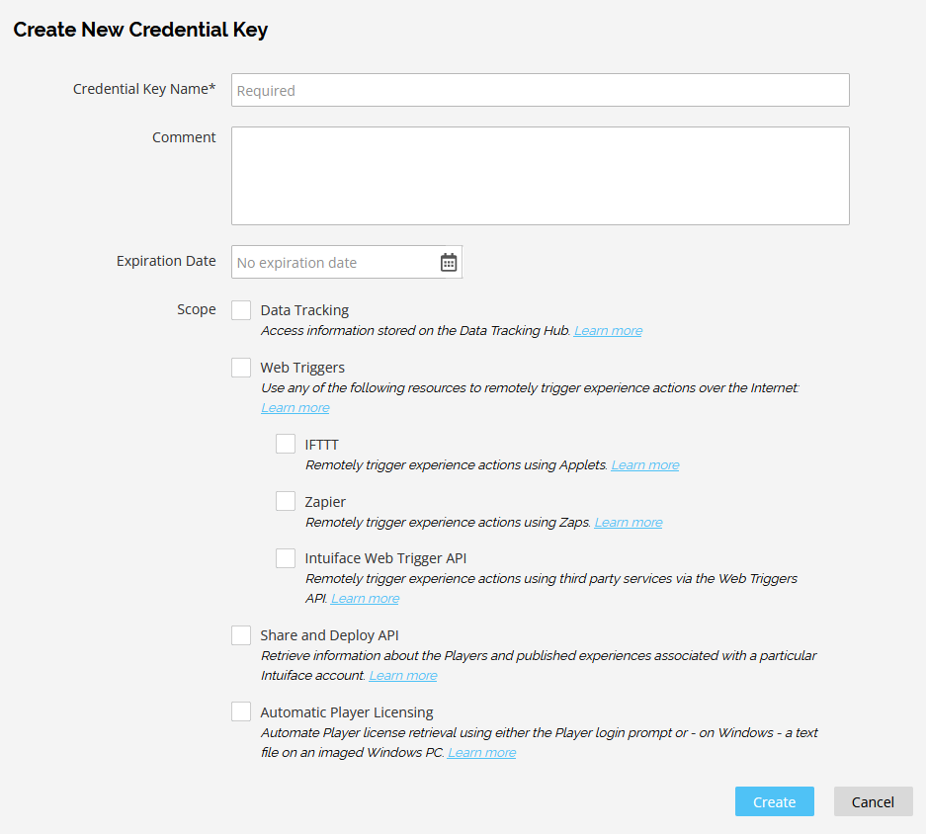
Task: Open Learn more link under Web Triggers
Action: pos(295,408)
